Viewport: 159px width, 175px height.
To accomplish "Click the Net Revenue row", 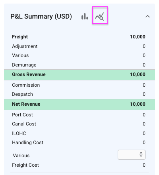I will coord(79,105).
